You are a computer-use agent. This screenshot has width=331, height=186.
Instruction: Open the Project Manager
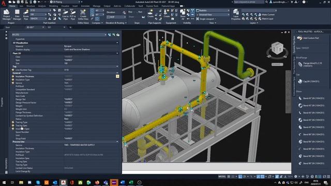[x=6, y=14]
